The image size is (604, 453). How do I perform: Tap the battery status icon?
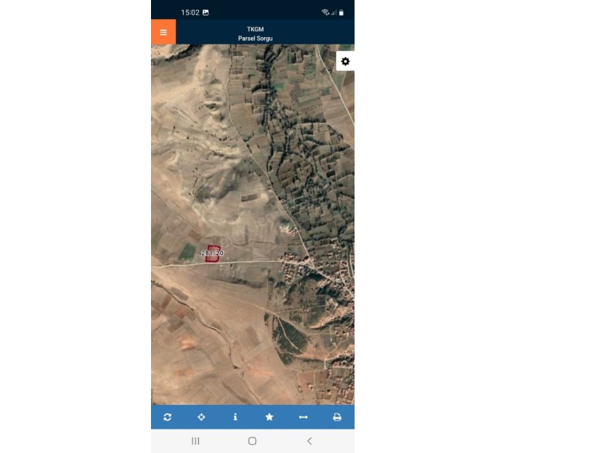point(341,13)
